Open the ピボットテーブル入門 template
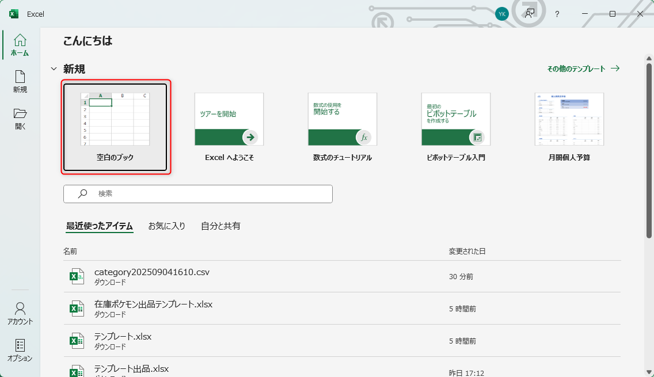The width and height of the screenshot is (654, 377). [x=456, y=127]
